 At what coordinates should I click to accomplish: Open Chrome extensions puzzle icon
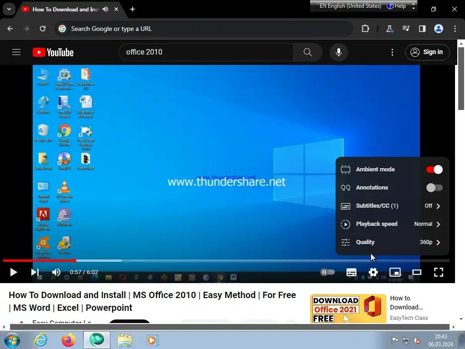pyautogui.click(x=366, y=29)
